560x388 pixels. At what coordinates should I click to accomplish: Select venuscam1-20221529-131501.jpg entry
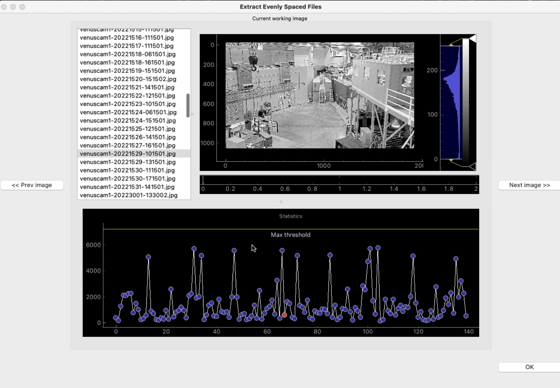128,162
